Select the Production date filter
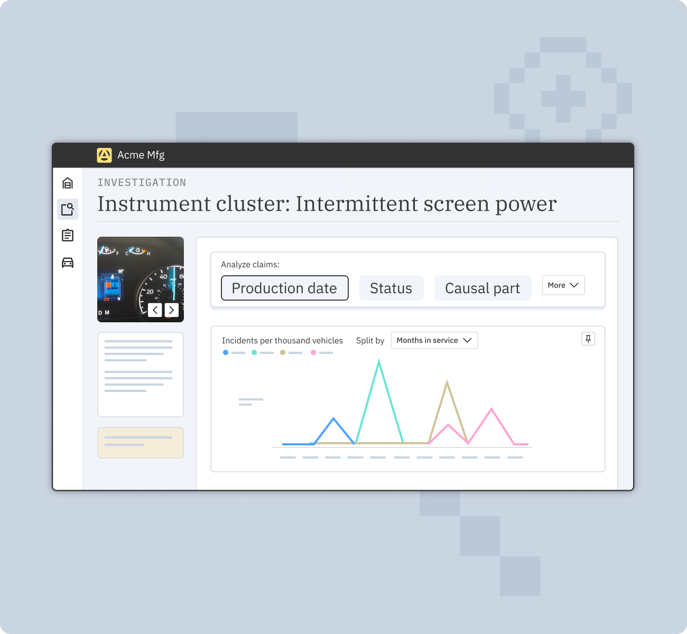 tap(285, 288)
